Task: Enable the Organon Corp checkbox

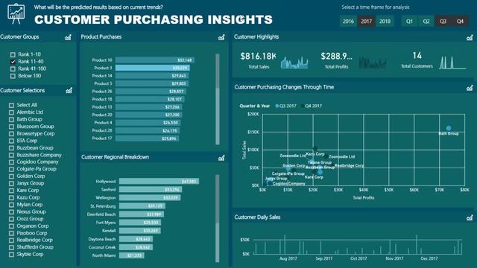Action: click(12, 226)
